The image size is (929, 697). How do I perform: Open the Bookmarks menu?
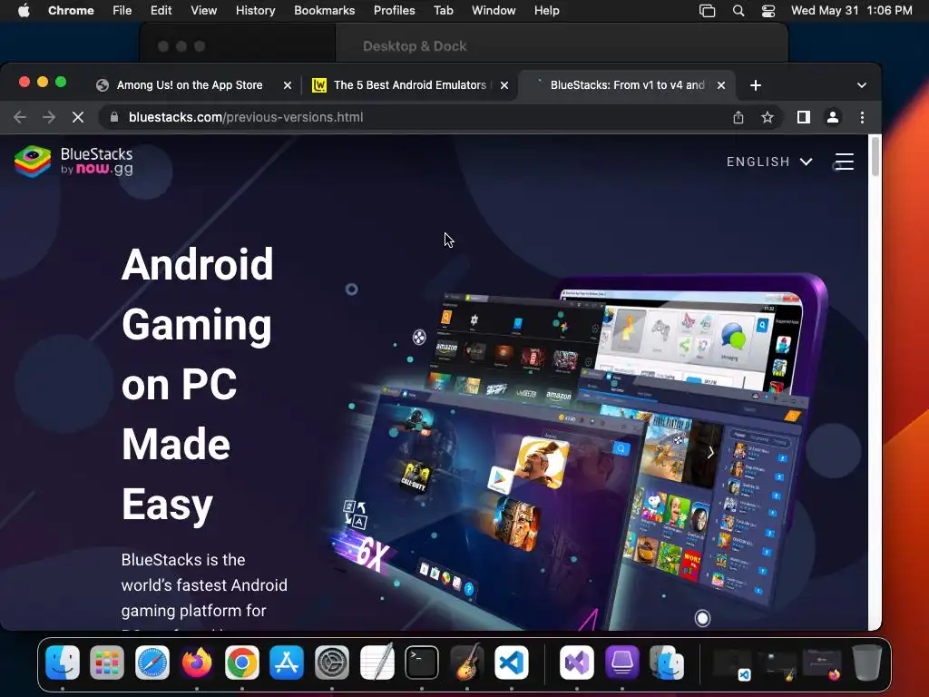(x=325, y=11)
